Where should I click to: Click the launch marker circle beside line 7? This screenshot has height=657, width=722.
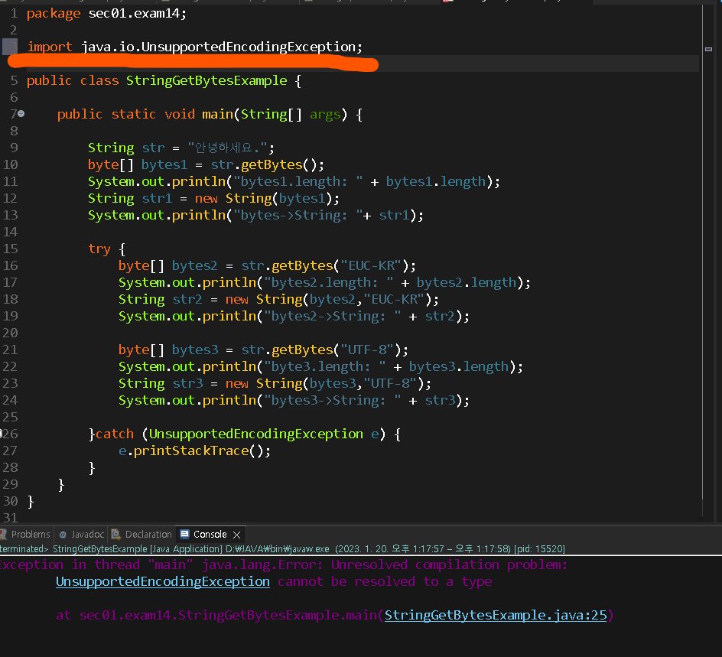(x=21, y=114)
